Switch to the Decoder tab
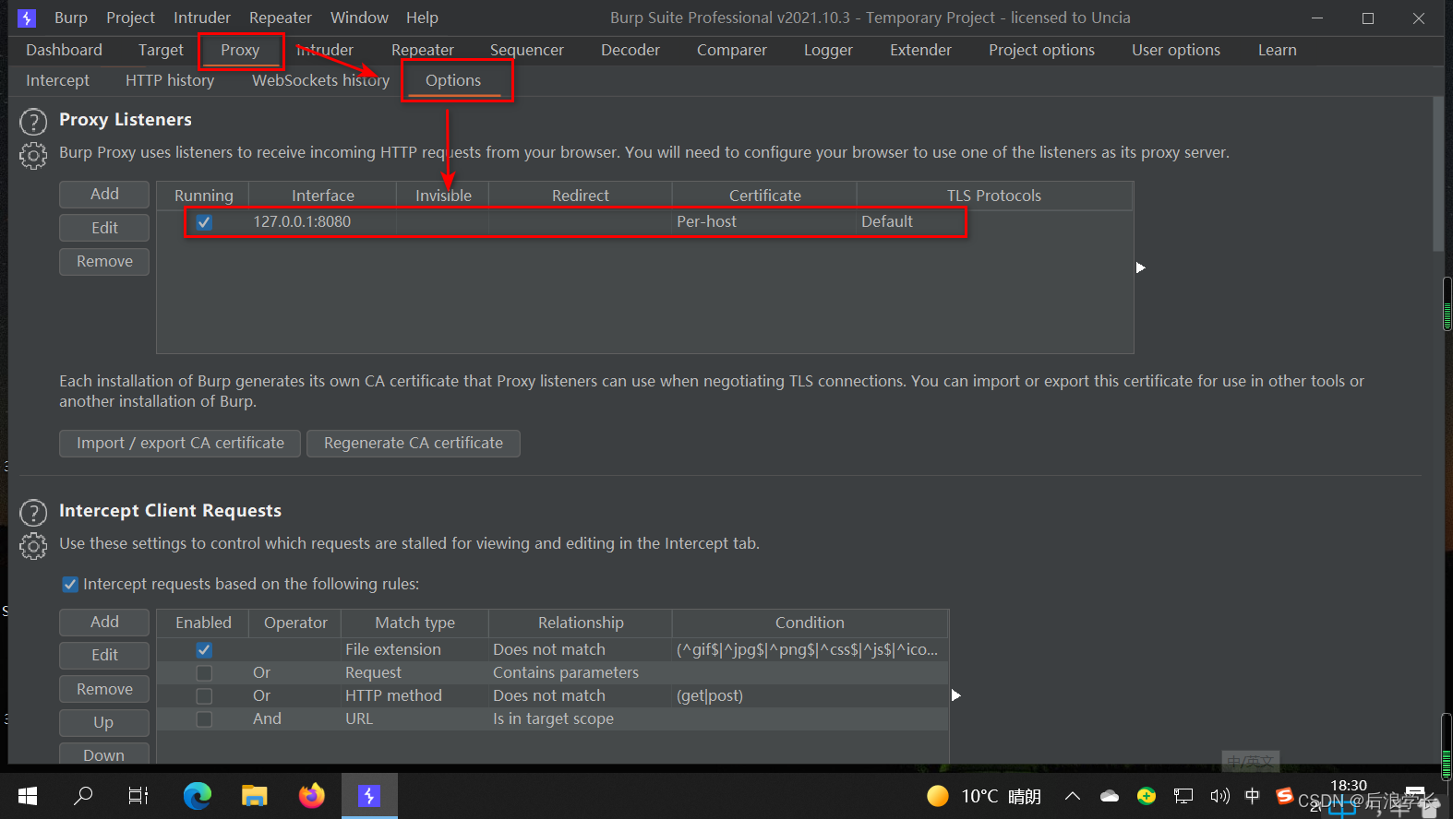Viewport: 1453px width, 819px height. pyautogui.click(x=630, y=50)
